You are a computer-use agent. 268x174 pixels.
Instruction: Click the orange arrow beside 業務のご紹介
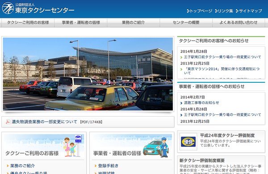(8, 166)
